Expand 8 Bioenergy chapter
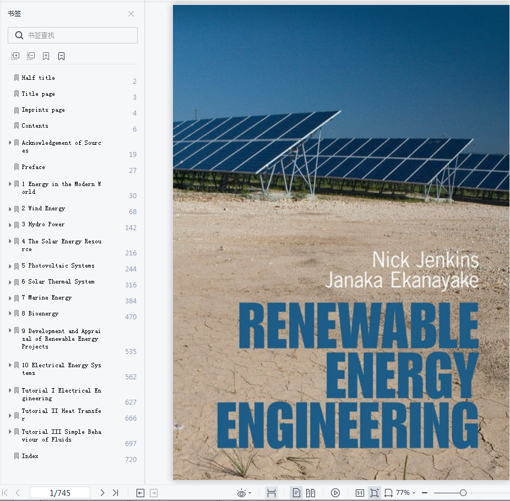The image size is (510, 501). [x=10, y=313]
